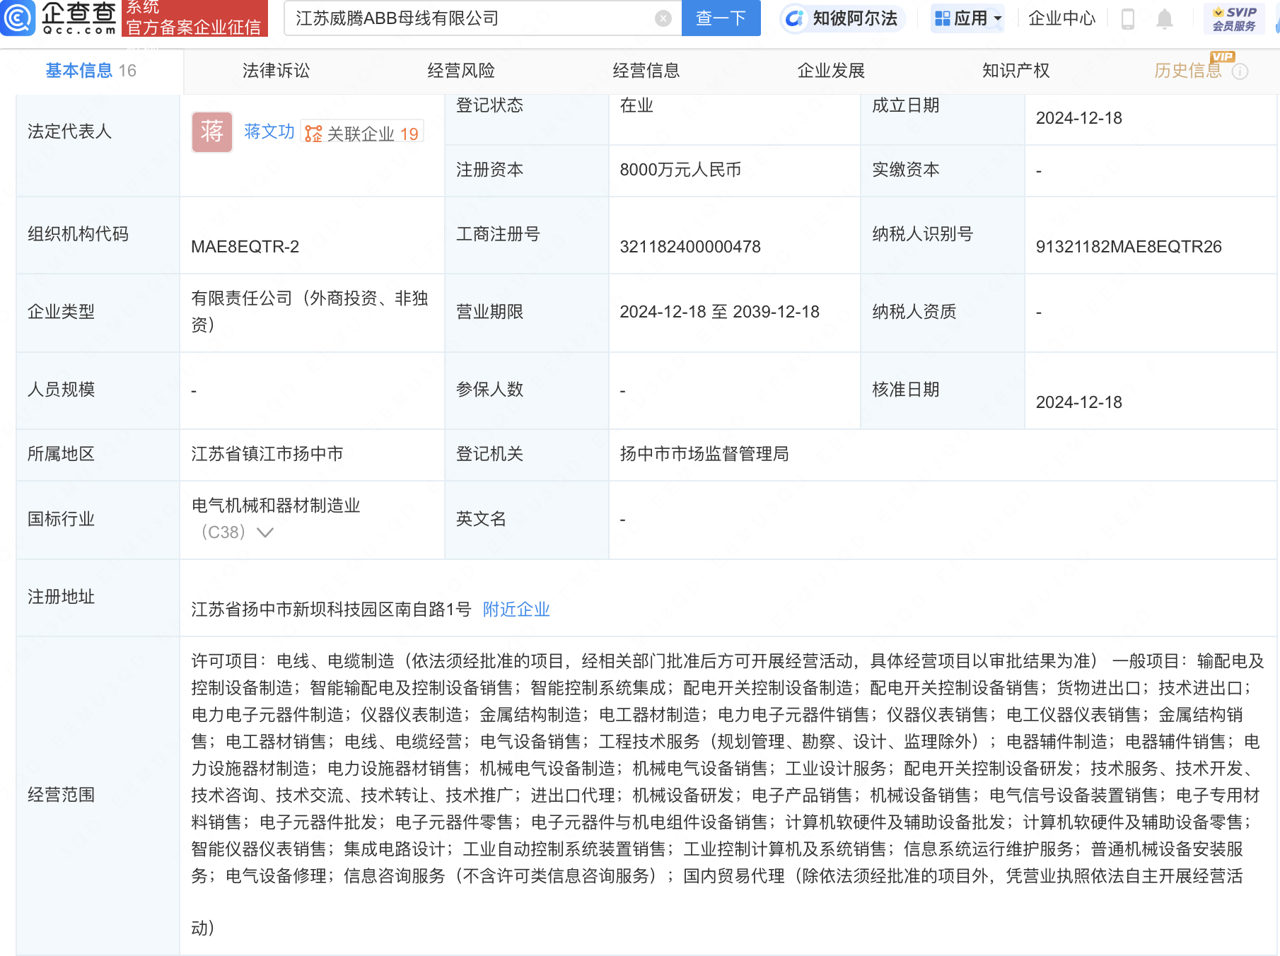Switch to 经营信息 tab

[646, 71]
